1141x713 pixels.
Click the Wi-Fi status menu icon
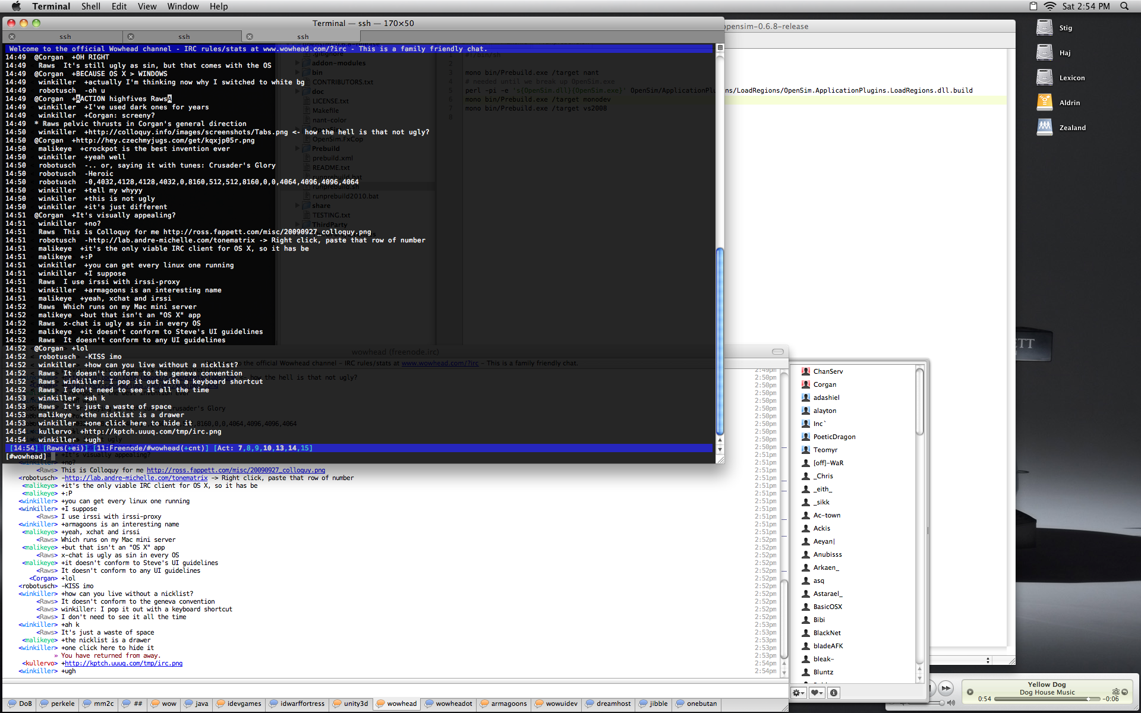[x=1049, y=7]
